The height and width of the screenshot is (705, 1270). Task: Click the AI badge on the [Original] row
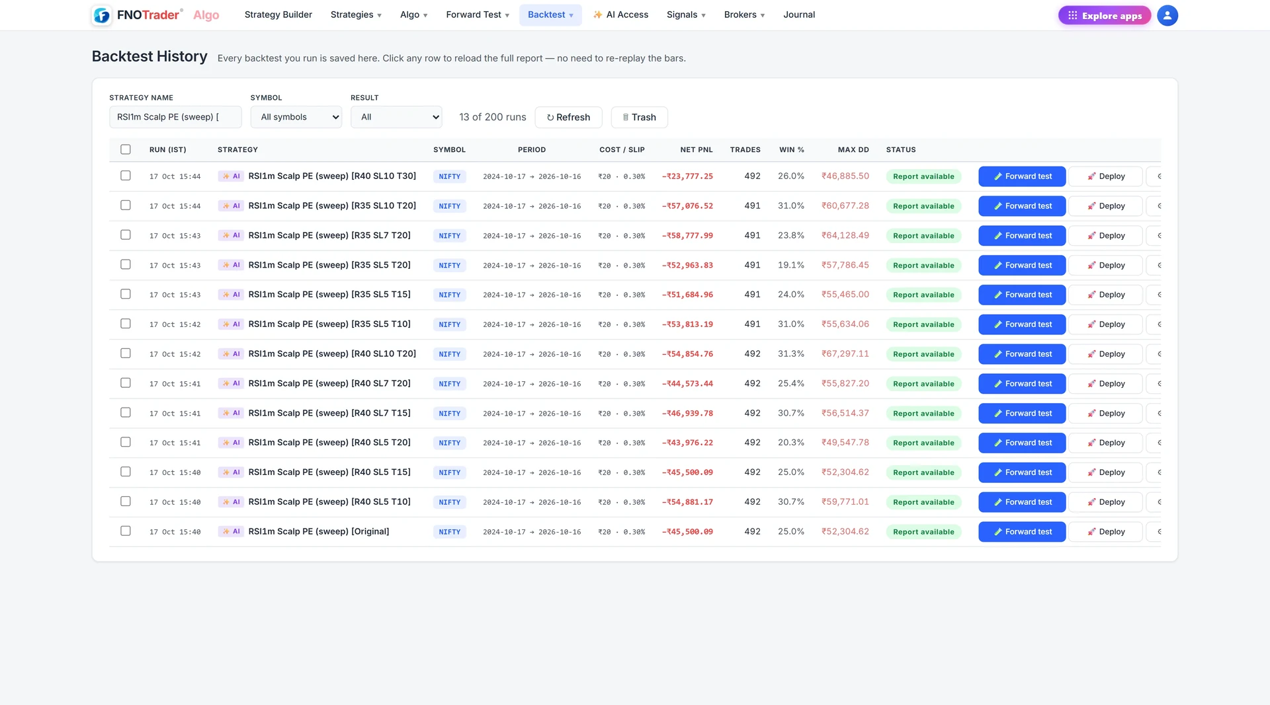tap(231, 532)
